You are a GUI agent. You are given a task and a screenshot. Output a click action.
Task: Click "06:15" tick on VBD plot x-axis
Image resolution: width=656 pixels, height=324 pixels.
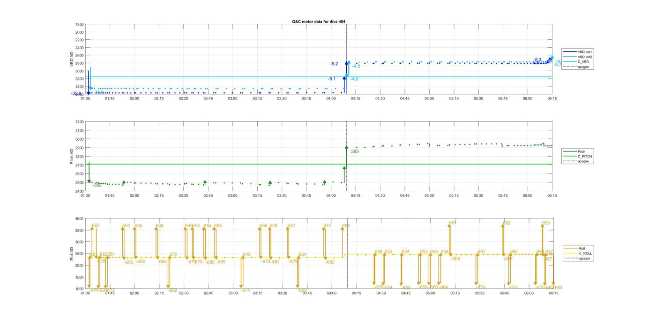[x=552, y=99]
